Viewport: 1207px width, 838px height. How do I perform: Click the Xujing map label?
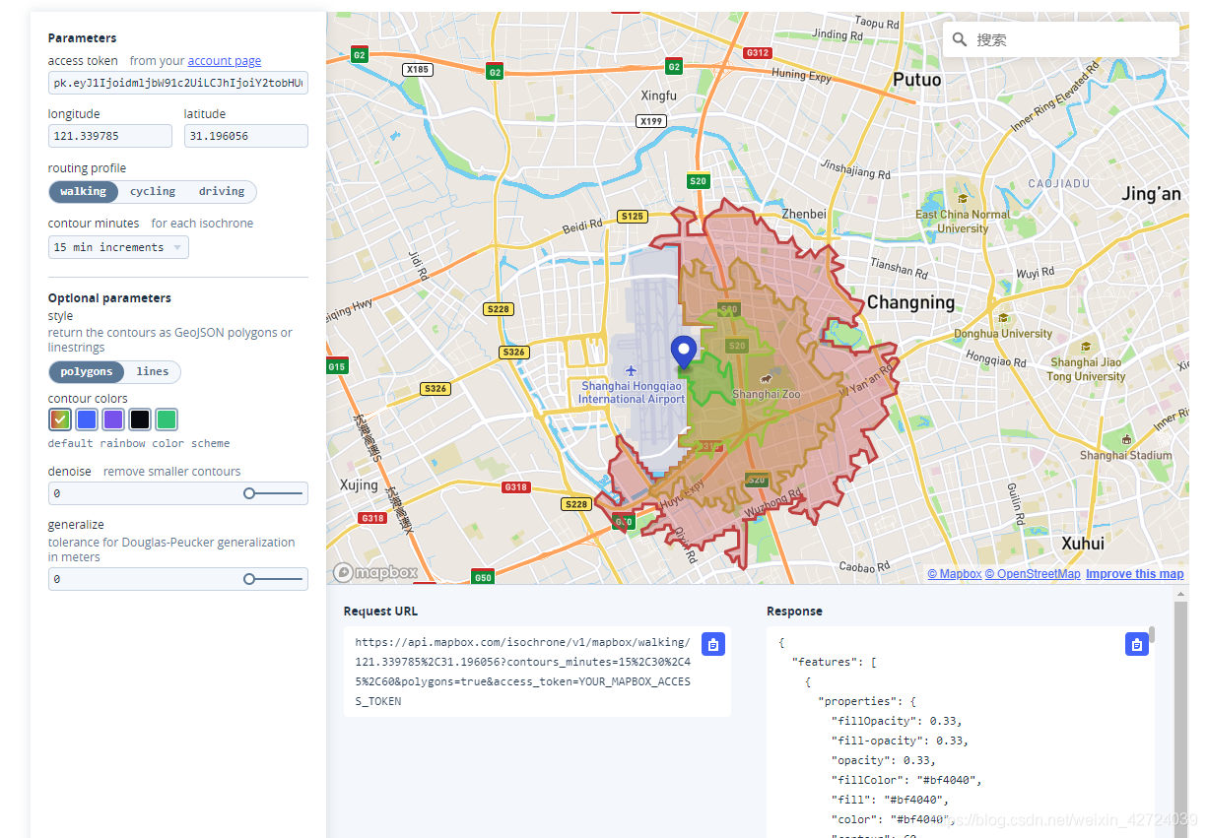(359, 485)
